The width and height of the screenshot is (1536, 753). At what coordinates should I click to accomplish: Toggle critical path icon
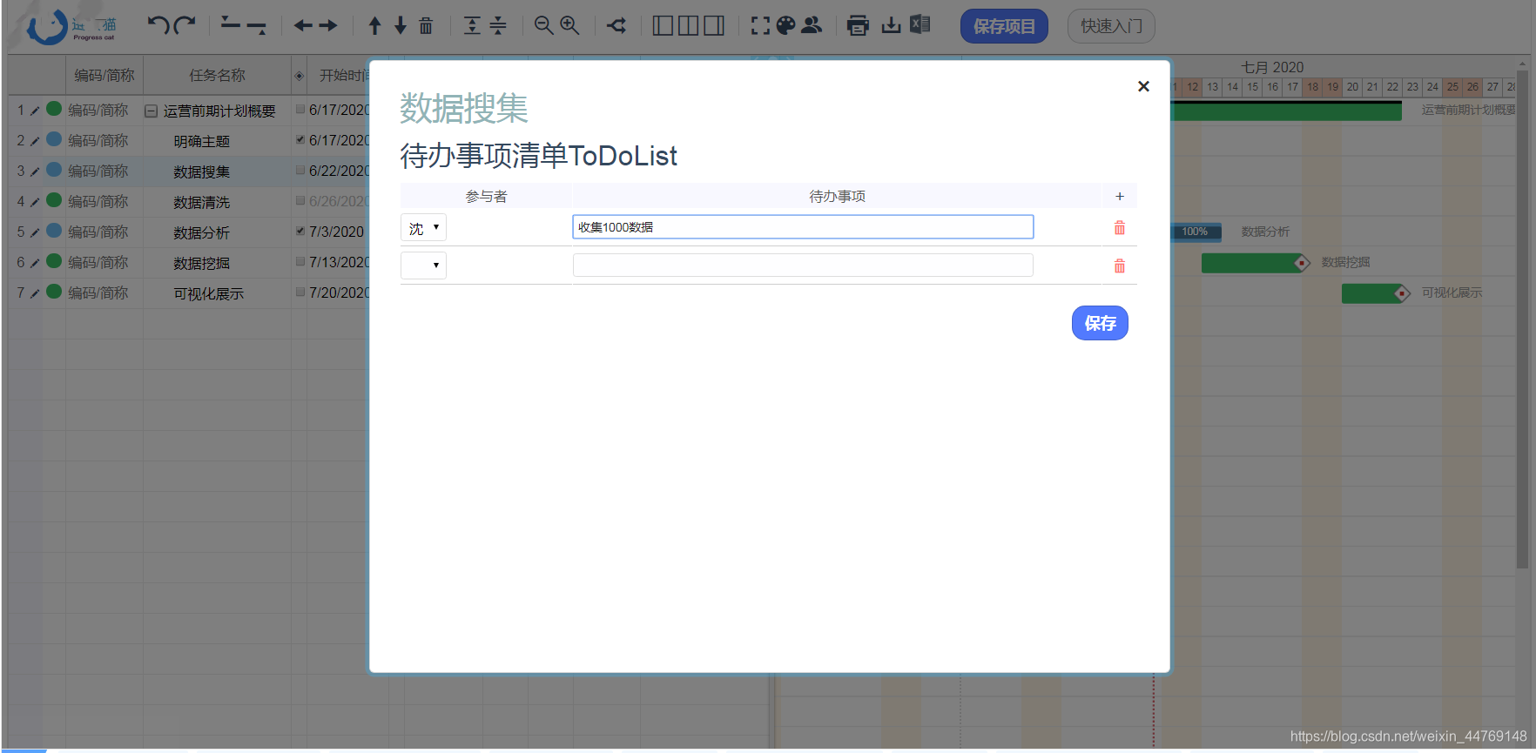coord(616,25)
